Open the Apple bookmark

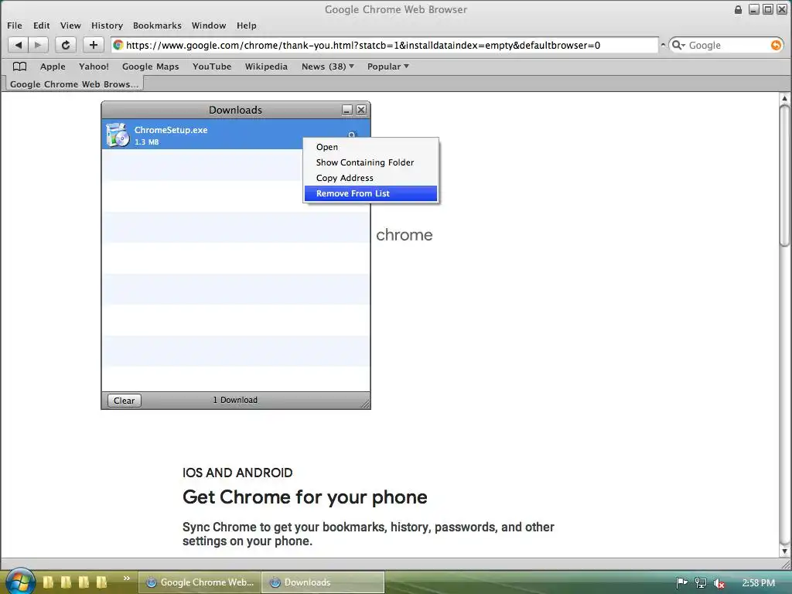[53, 67]
